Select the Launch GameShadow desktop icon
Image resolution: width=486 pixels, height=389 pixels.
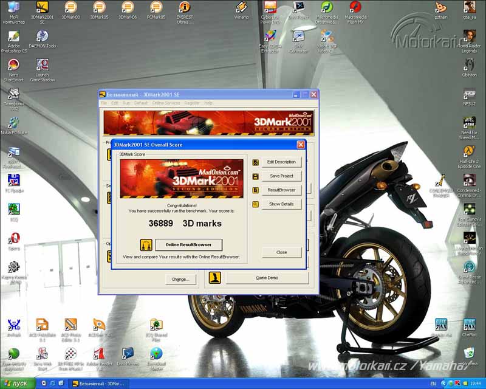tap(42, 71)
